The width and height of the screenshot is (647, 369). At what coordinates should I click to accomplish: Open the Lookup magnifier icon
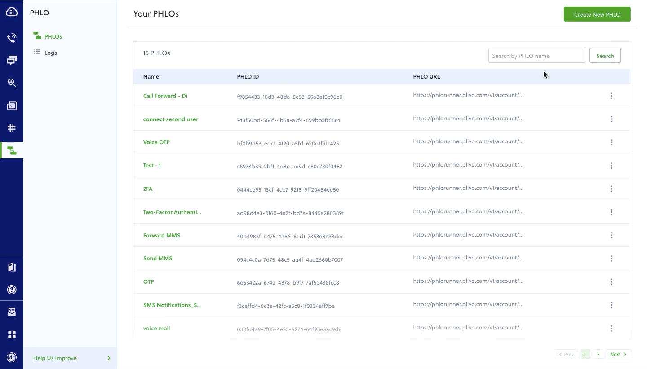coord(12,83)
